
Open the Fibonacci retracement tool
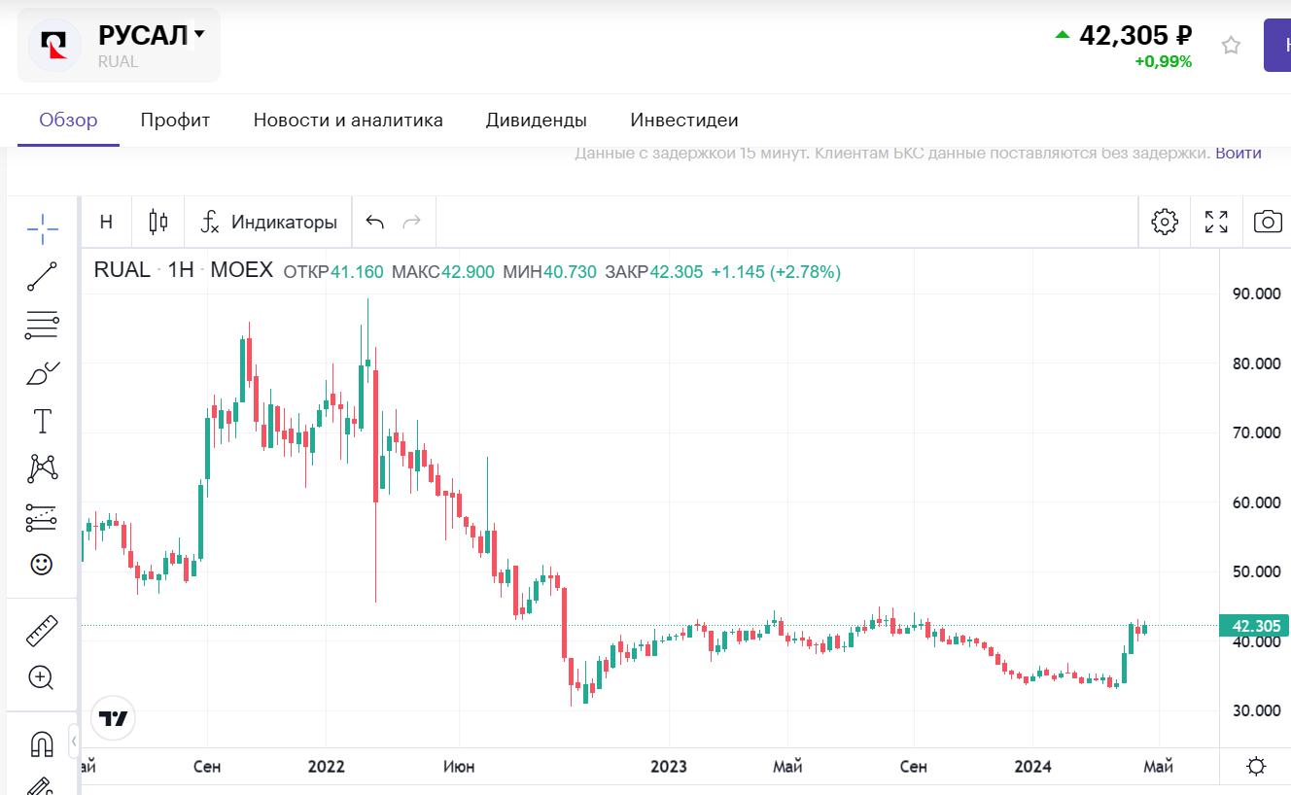[42, 326]
